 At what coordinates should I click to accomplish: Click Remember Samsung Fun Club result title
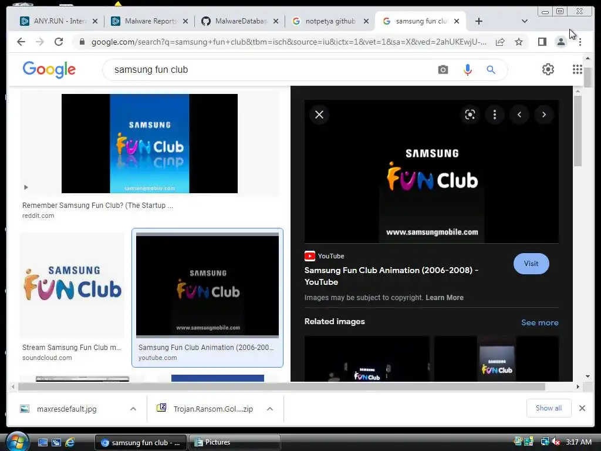pyautogui.click(x=98, y=205)
